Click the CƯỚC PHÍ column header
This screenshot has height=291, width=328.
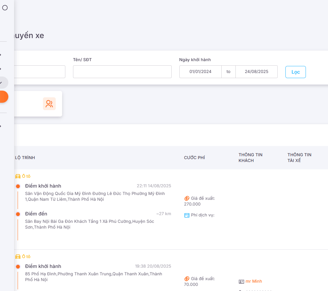194,158
